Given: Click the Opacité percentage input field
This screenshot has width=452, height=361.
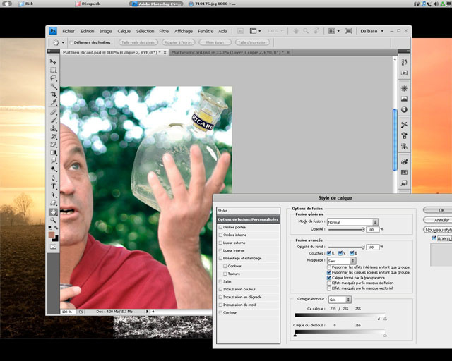Looking at the screenshot, I should (372, 229).
